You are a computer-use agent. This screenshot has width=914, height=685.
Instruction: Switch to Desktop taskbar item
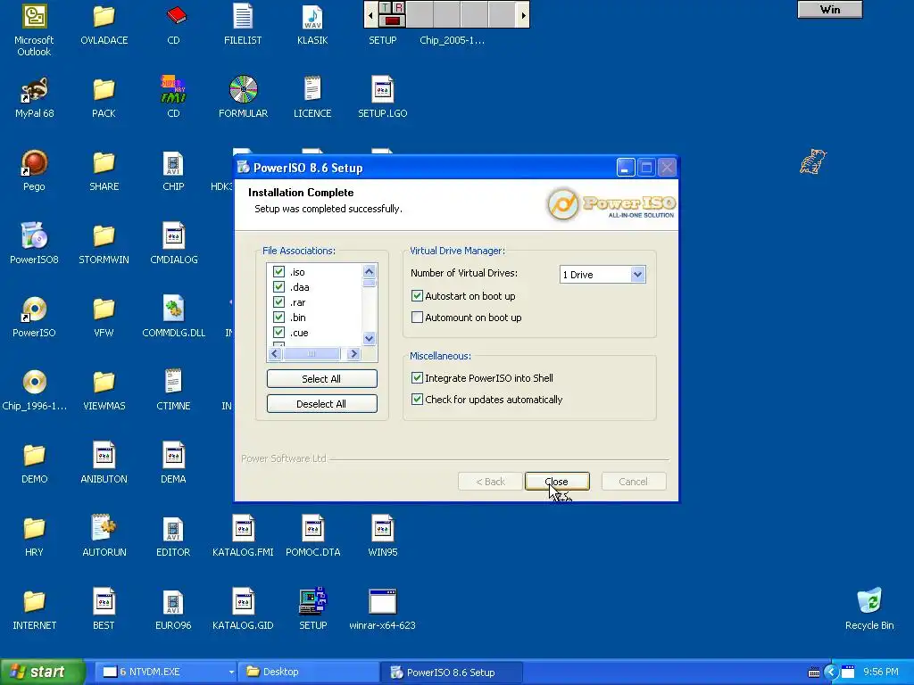pyautogui.click(x=308, y=673)
